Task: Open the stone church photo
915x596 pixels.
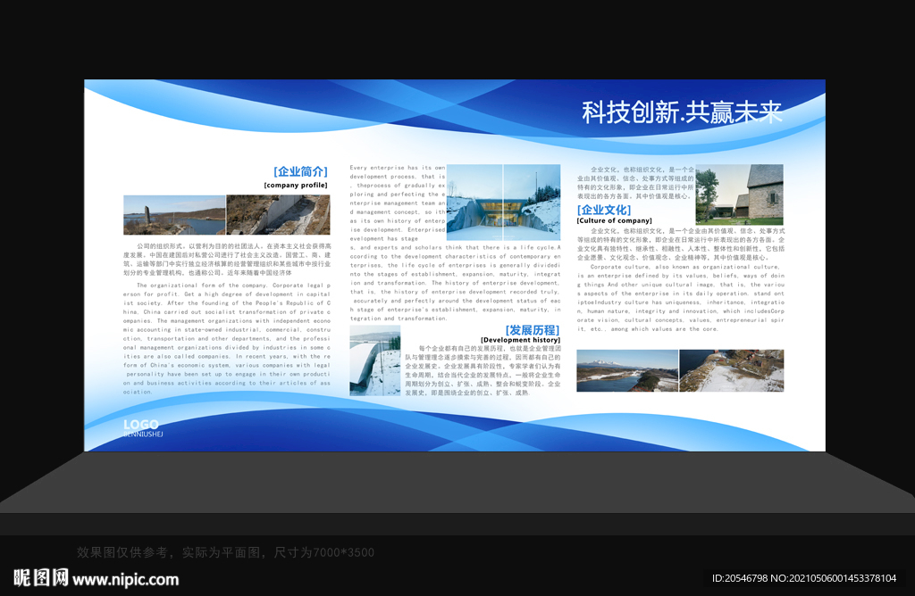Action: pyautogui.click(x=739, y=195)
